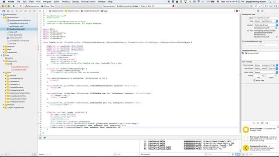Toggle console pane view button at bottom right

point(239,154)
